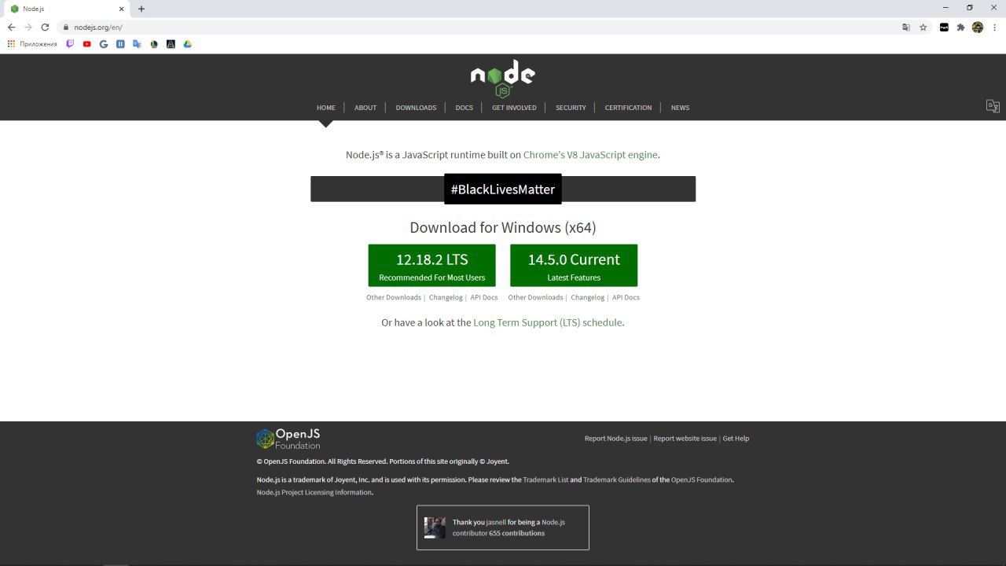Open the DOCS navigation item
Viewport: 1006px width, 566px height.
tap(464, 108)
